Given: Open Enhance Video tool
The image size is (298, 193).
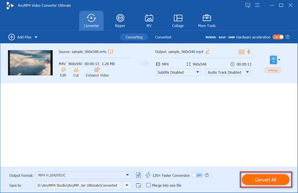Looking at the screenshot, I should (97, 72).
